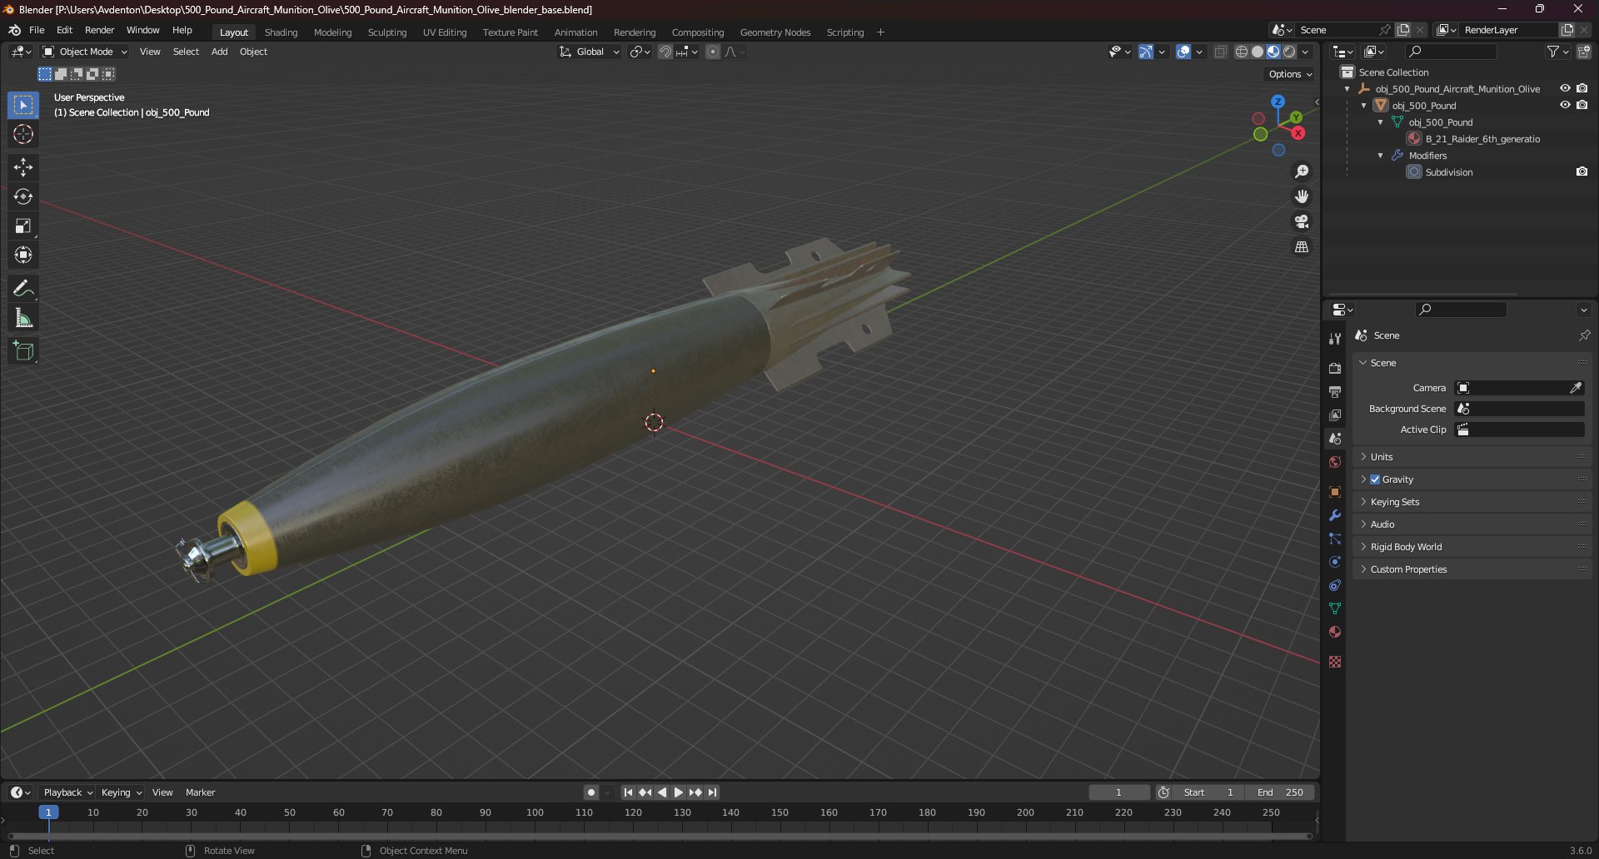The height and width of the screenshot is (859, 1599).
Task: Toggle snapping magnet in the header
Action: click(x=665, y=52)
